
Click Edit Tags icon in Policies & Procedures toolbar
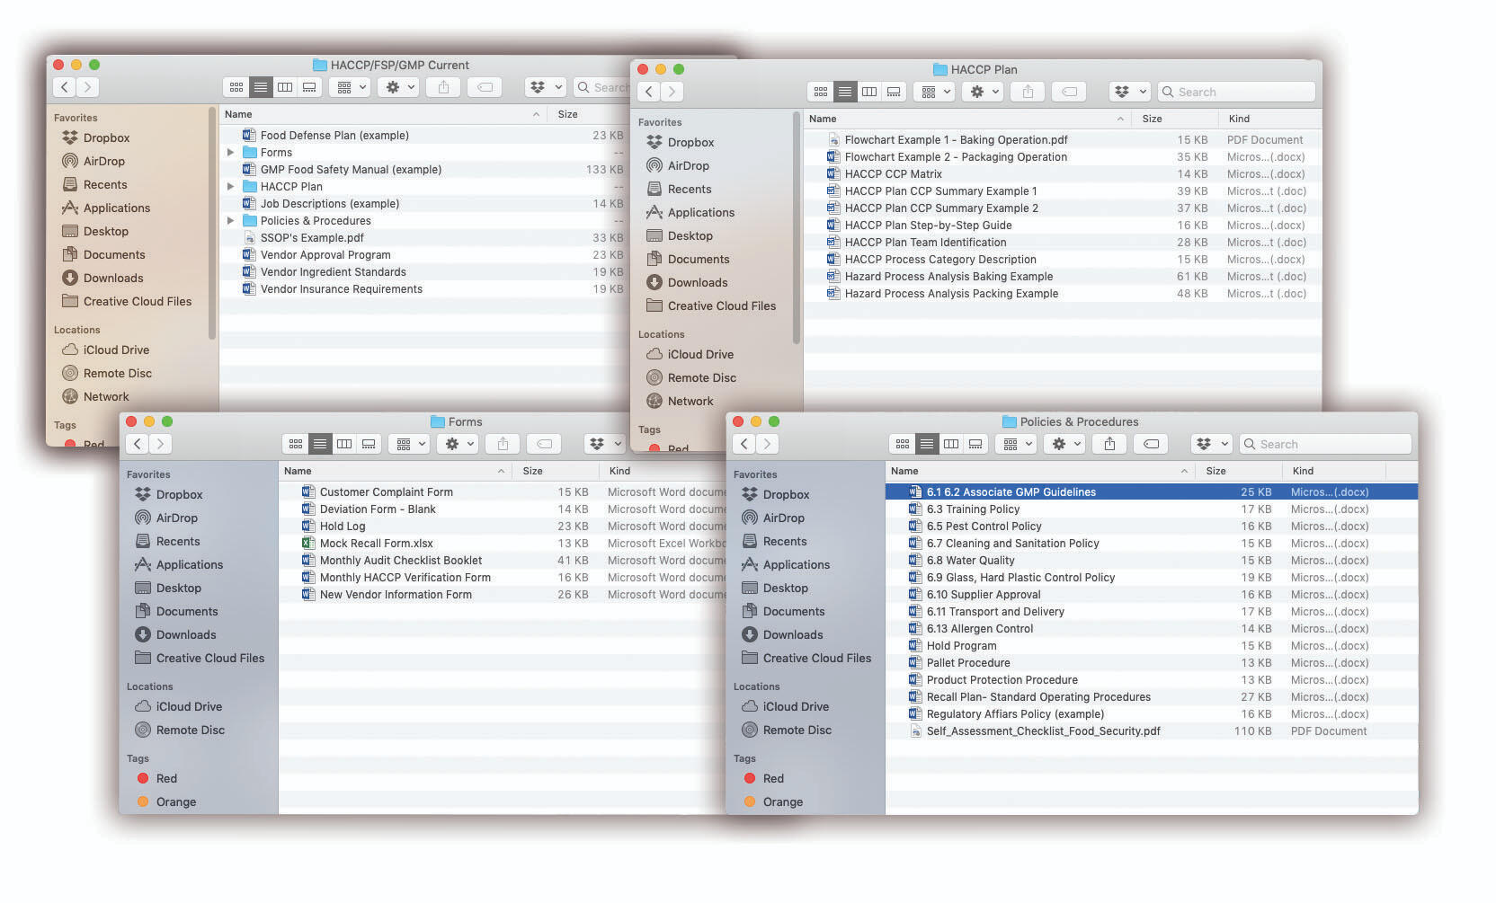(1151, 444)
